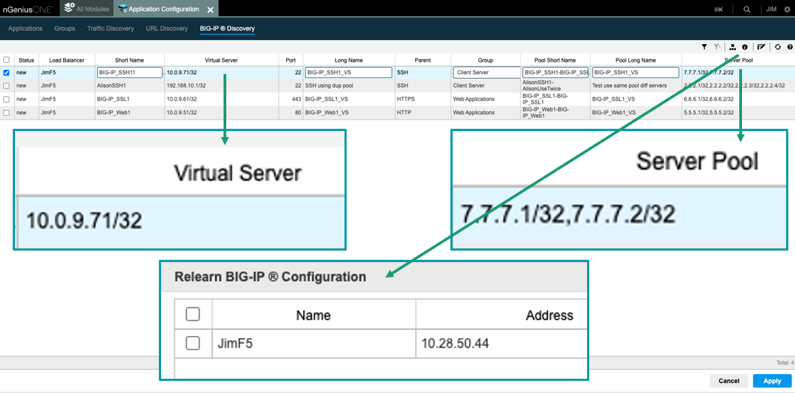Image resolution: width=795 pixels, height=393 pixels.
Task: Select virtual server 192.168.10.1/32 cell
Action: (x=222, y=86)
